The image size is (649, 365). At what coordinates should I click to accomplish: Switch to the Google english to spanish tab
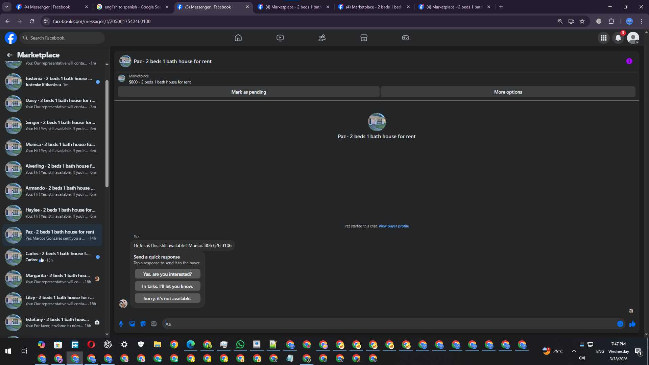133,7
